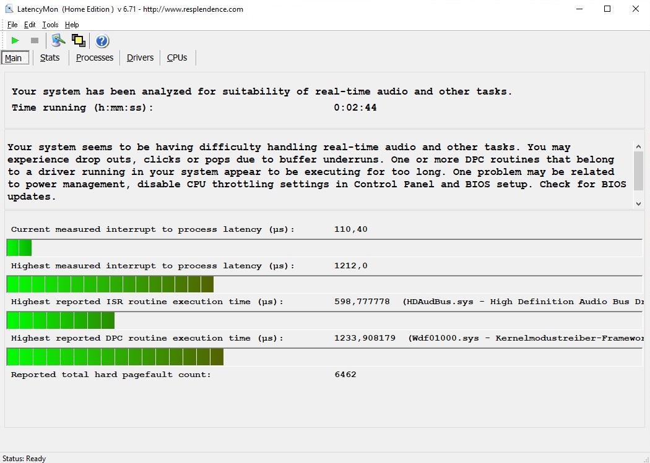650x463 pixels.
Task: Open the Edit menu
Action: (x=30, y=25)
